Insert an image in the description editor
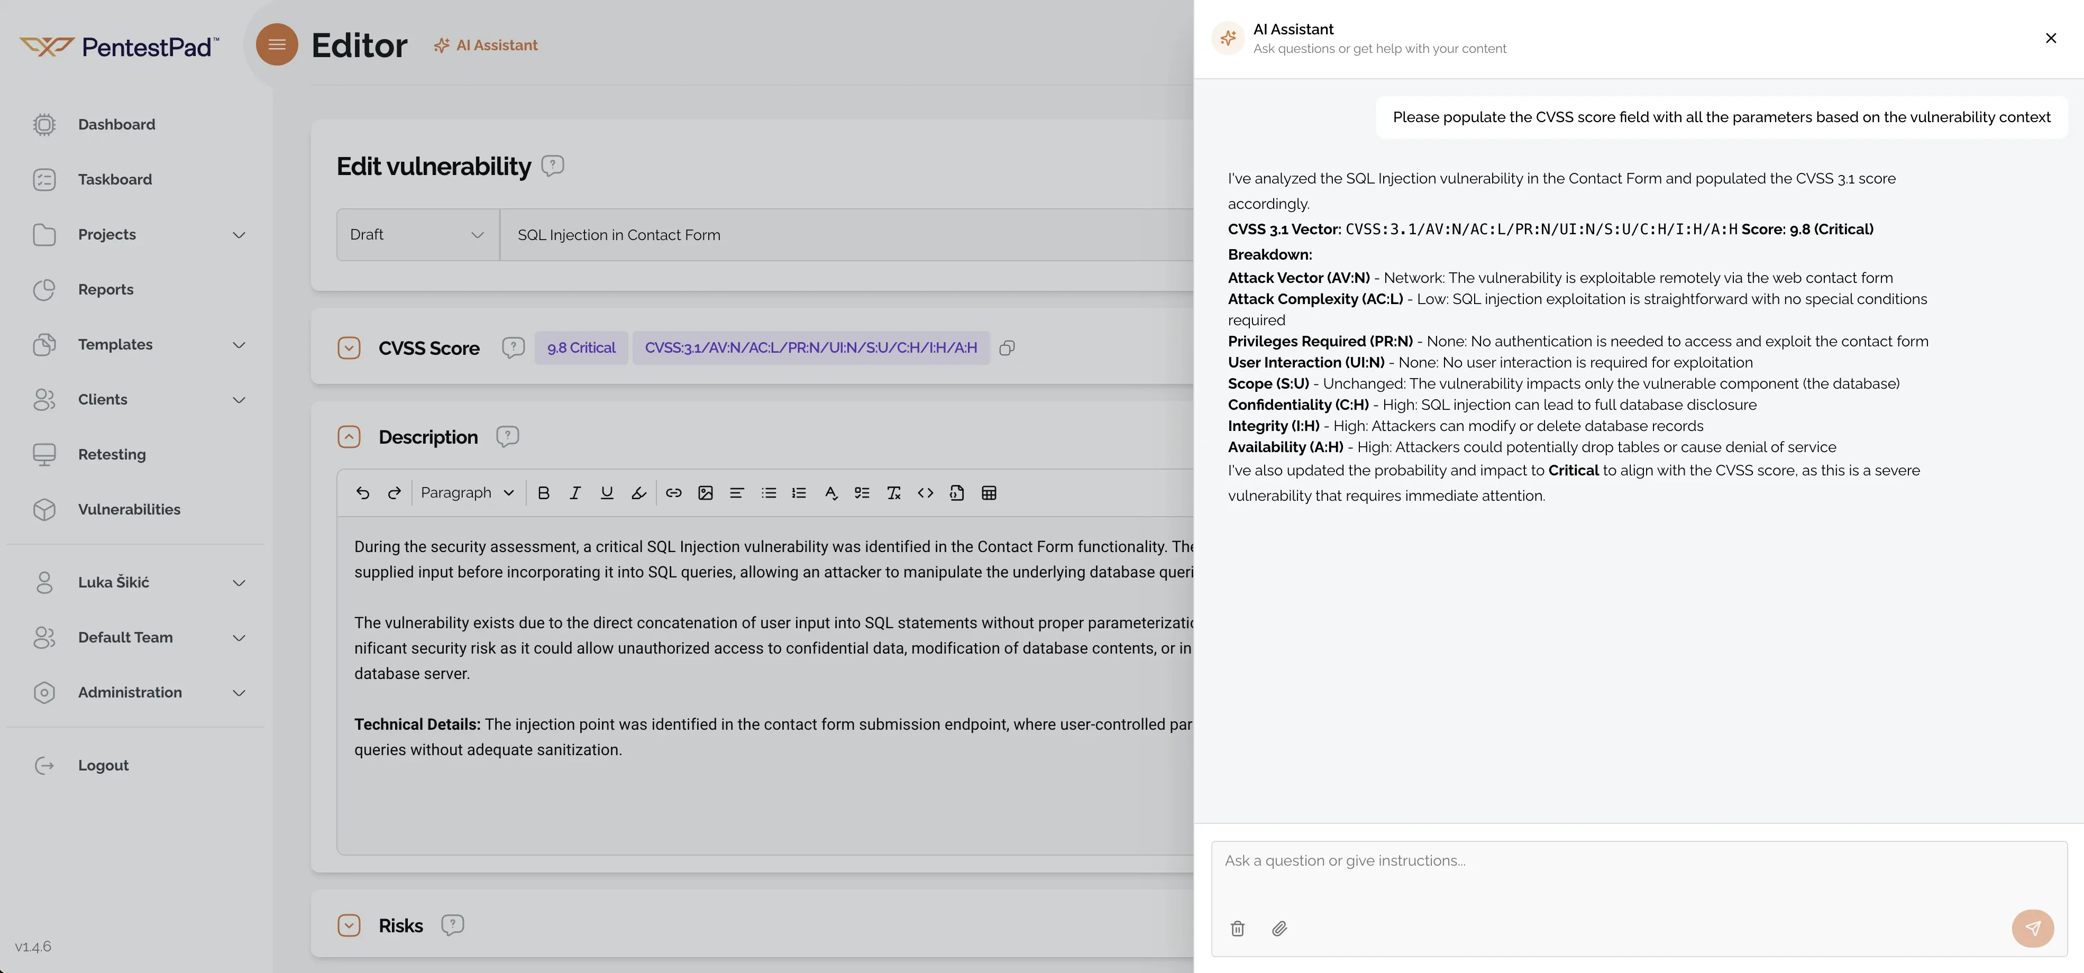2084x973 pixels. (x=705, y=492)
